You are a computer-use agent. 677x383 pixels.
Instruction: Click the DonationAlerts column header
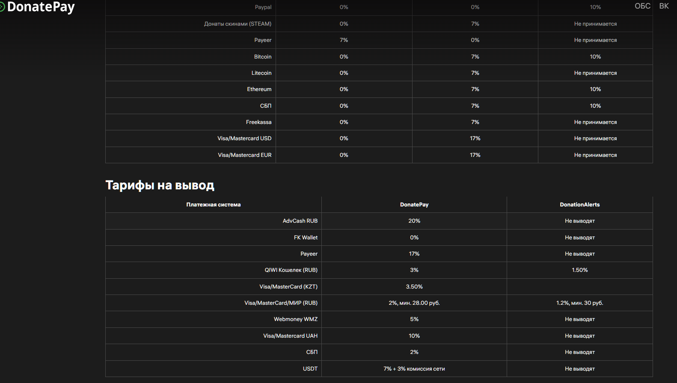[x=579, y=205]
